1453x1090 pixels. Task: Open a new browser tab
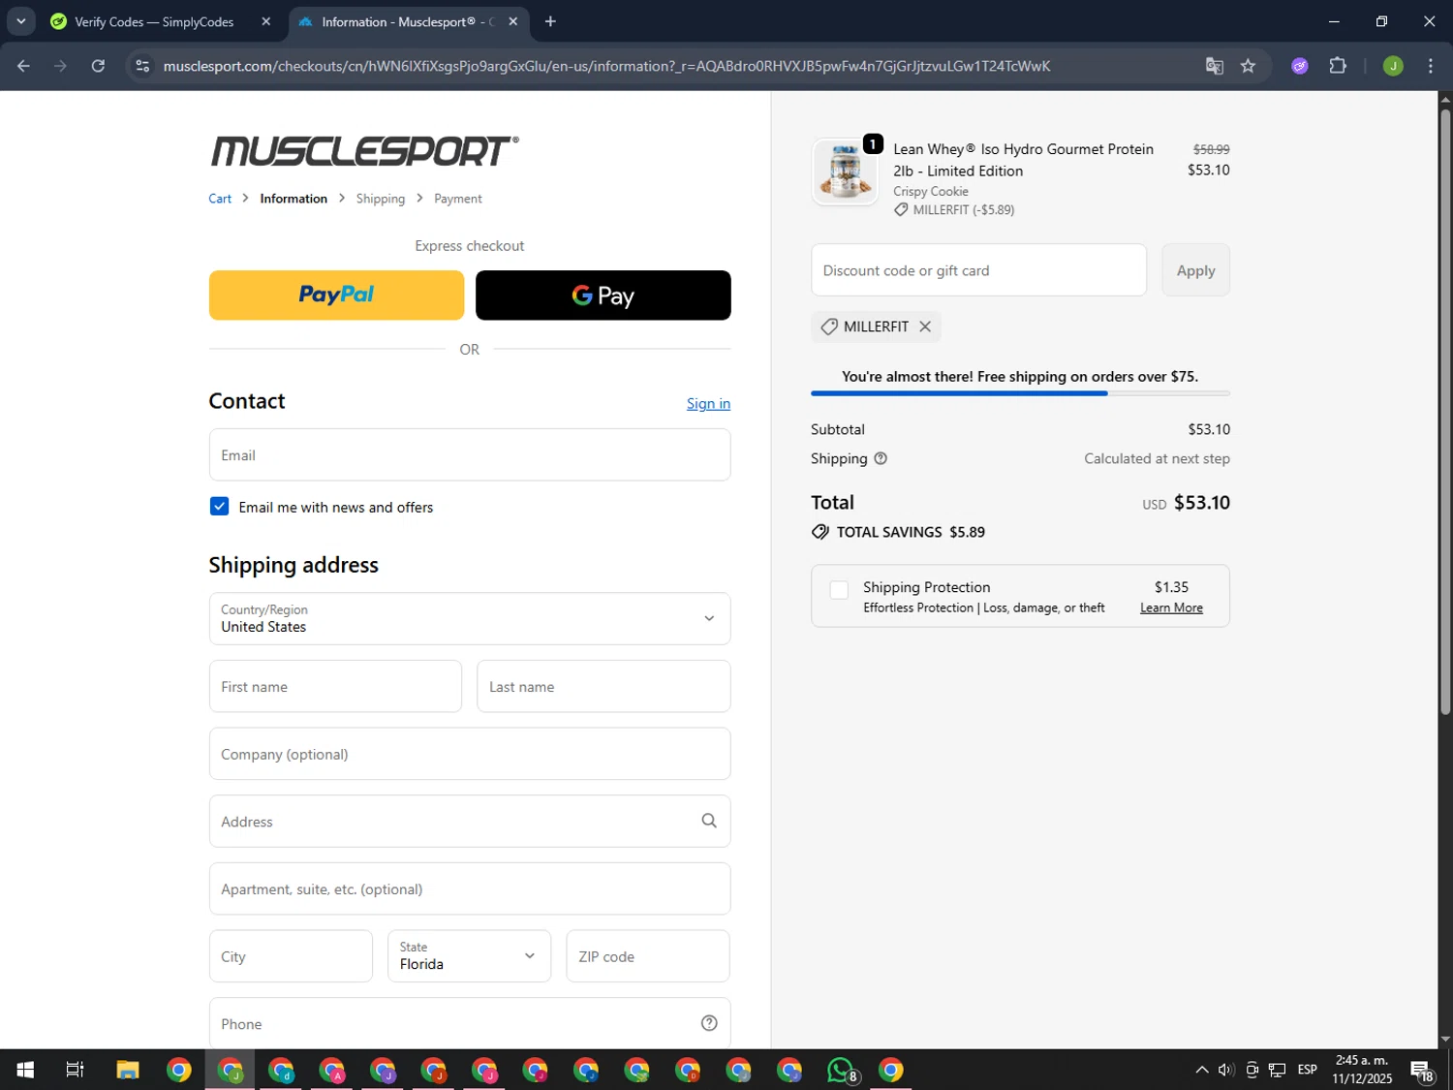click(x=550, y=21)
